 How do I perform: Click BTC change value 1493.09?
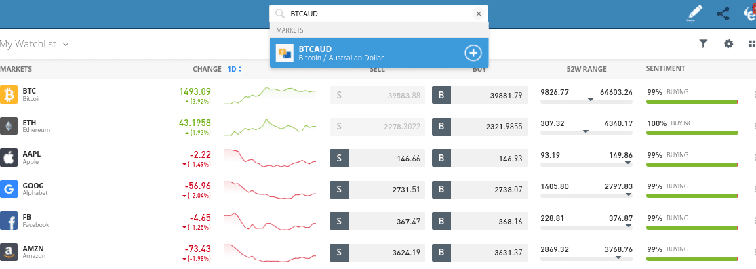195,91
